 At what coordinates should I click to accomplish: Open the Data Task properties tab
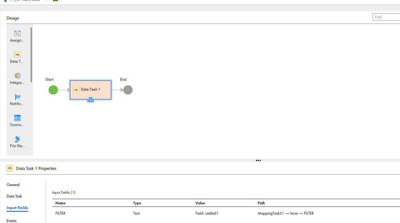14,196
